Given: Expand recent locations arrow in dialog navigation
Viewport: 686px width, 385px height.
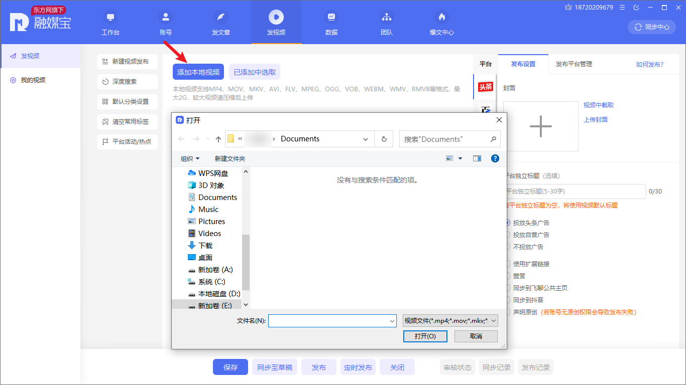Looking at the screenshot, I should point(207,139).
